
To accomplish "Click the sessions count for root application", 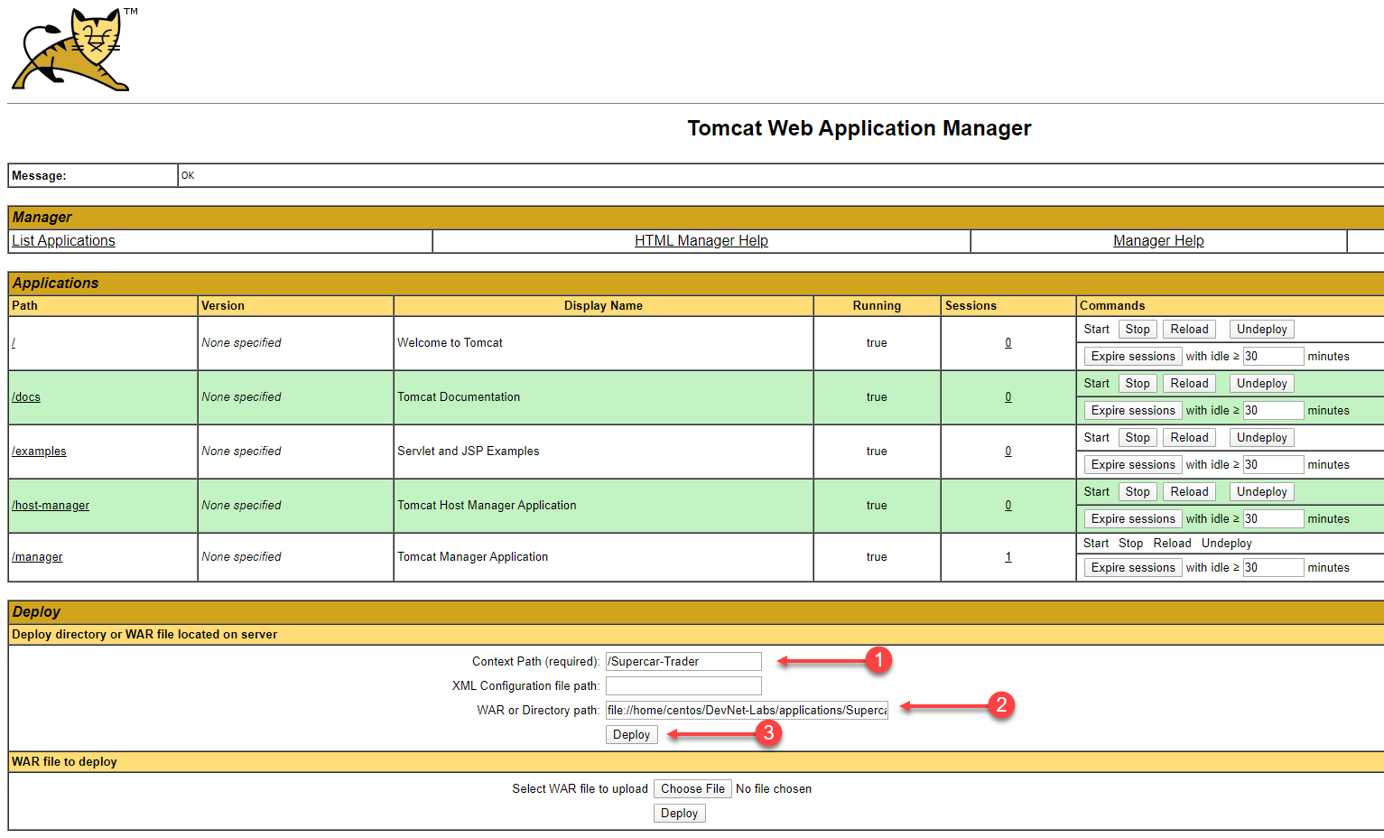I will 1008,343.
